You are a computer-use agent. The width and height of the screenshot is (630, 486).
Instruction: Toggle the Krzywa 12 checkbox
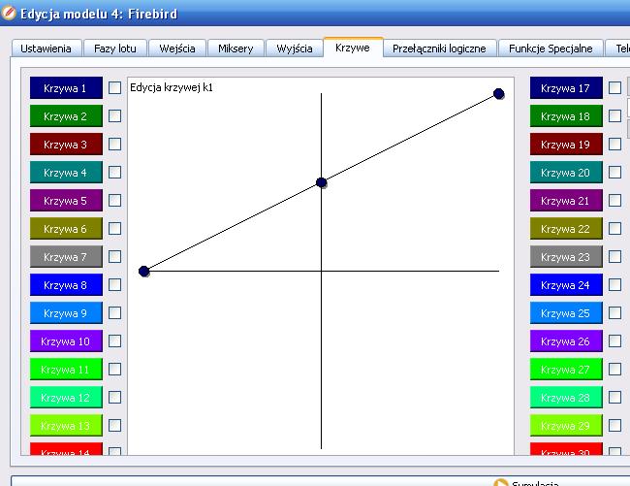(115, 398)
